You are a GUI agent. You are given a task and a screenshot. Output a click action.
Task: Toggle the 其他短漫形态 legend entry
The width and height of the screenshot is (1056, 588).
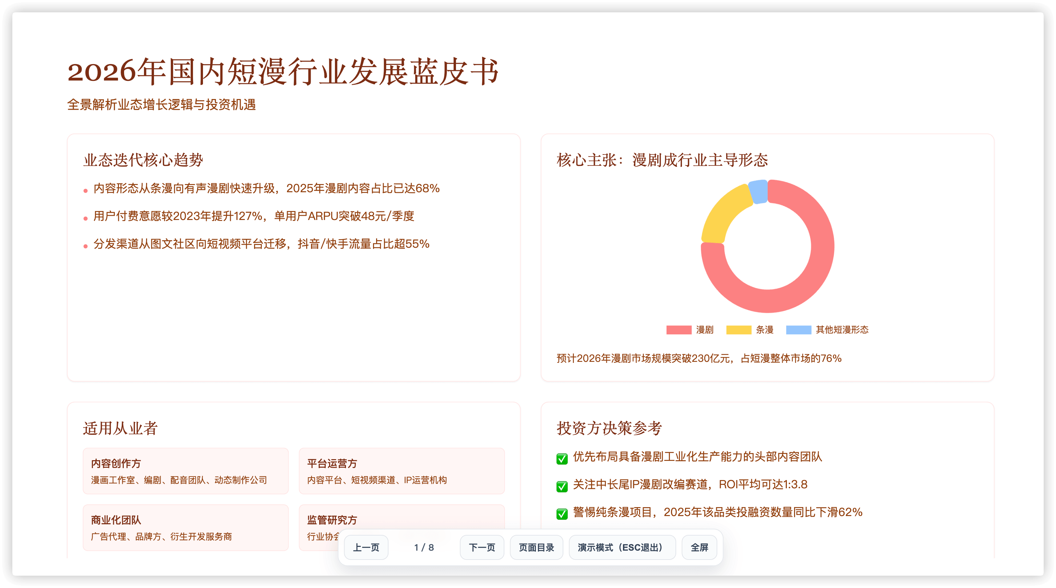827,330
